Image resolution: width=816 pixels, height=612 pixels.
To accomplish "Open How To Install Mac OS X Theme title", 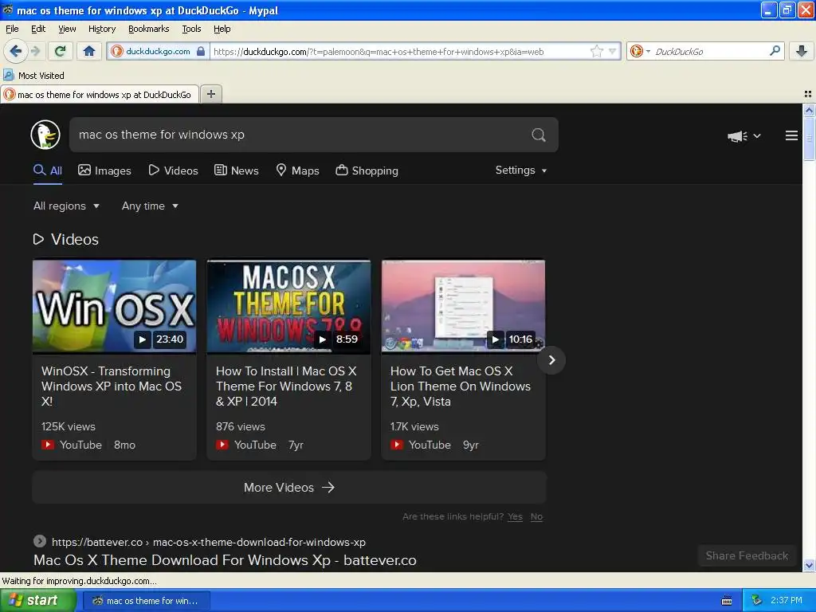I will tap(286, 386).
